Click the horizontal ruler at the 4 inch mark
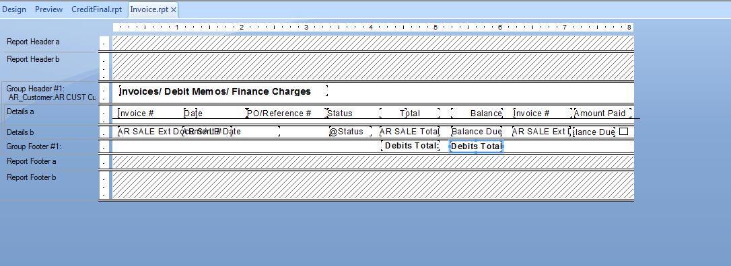This screenshot has width=731, height=266. (371, 28)
